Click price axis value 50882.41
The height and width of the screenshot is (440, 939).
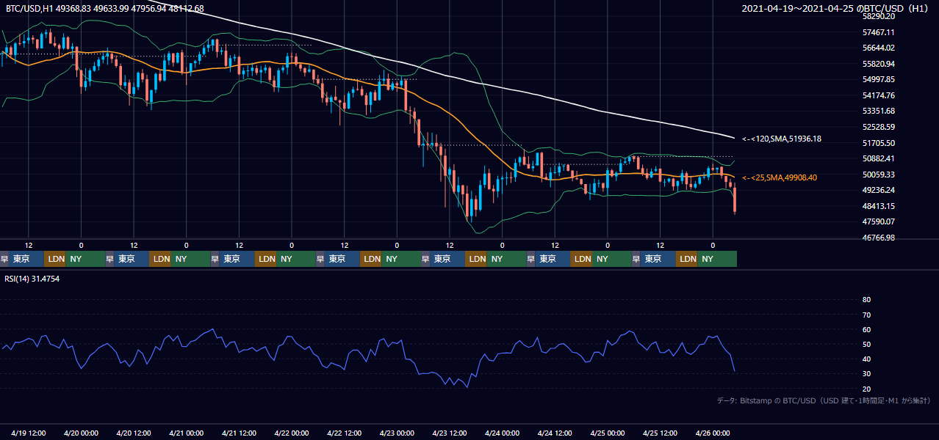tap(878, 158)
